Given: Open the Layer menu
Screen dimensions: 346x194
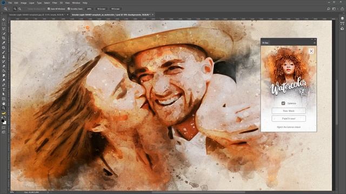Looking at the screenshot, I should [31, 3].
